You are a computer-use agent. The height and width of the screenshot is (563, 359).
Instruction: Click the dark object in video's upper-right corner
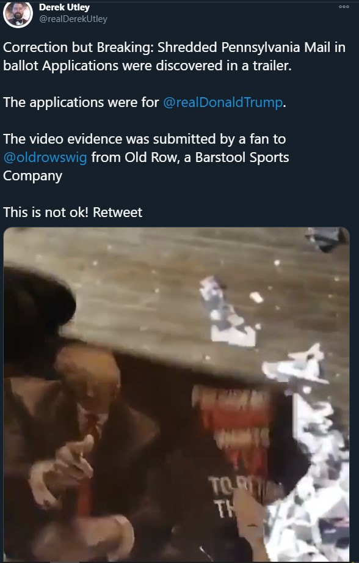point(325,238)
